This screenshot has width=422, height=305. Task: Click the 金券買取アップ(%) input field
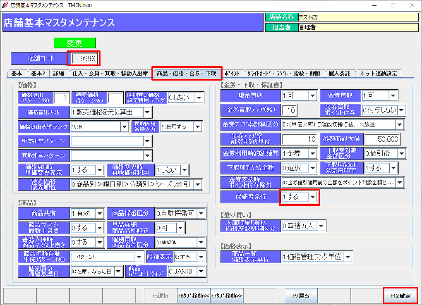tap(289, 110)
